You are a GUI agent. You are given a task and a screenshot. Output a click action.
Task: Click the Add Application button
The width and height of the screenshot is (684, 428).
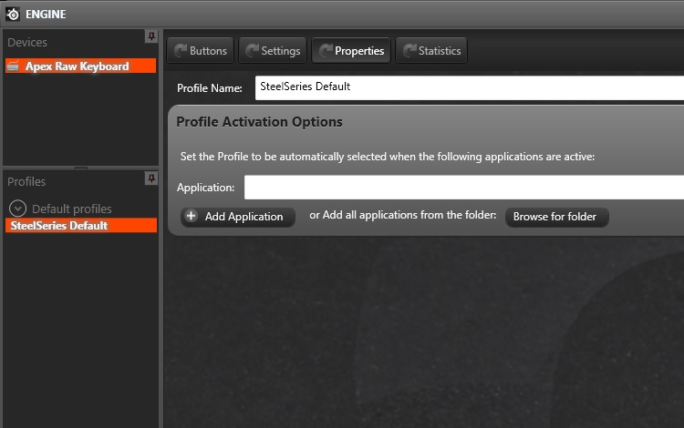238,217
